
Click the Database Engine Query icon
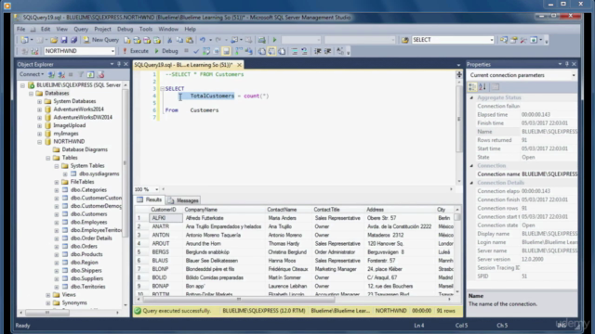(x=127, y=40)
